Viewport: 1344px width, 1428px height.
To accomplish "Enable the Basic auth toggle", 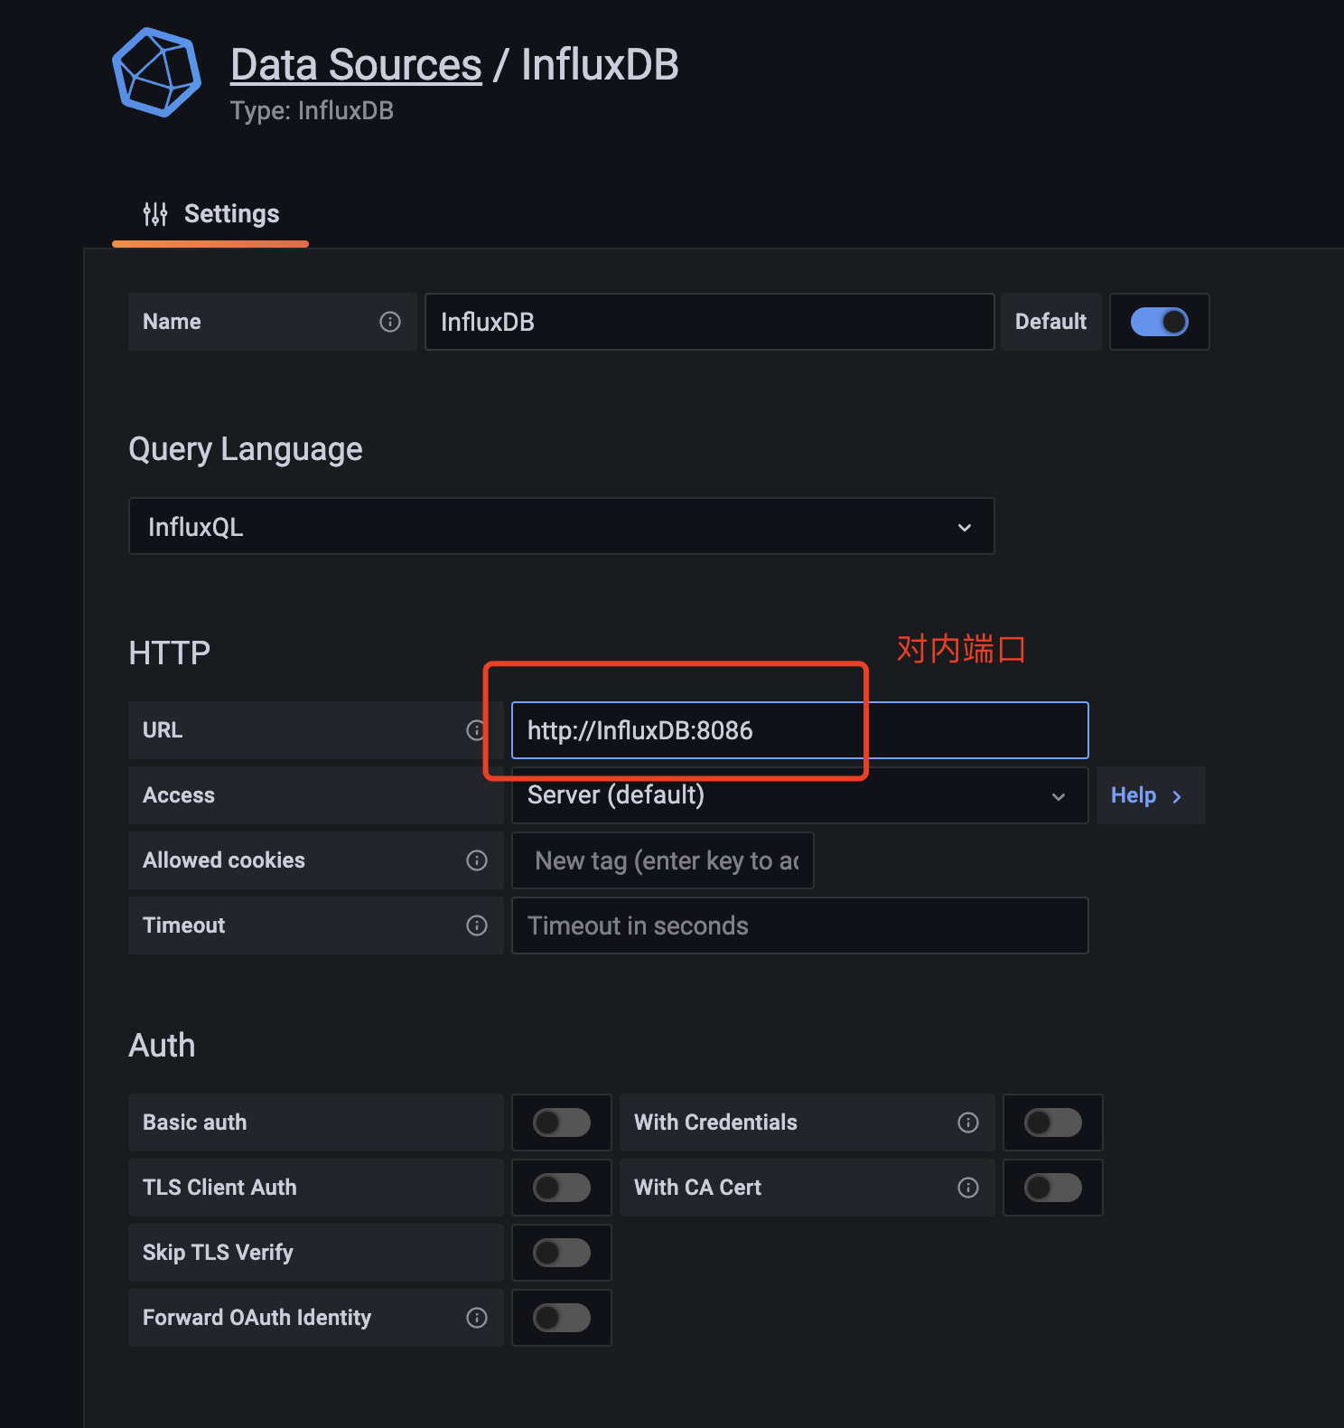I will pos(562,1123).
